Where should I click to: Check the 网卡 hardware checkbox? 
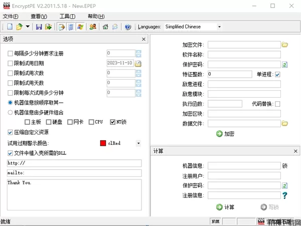[x=70, y=122]
